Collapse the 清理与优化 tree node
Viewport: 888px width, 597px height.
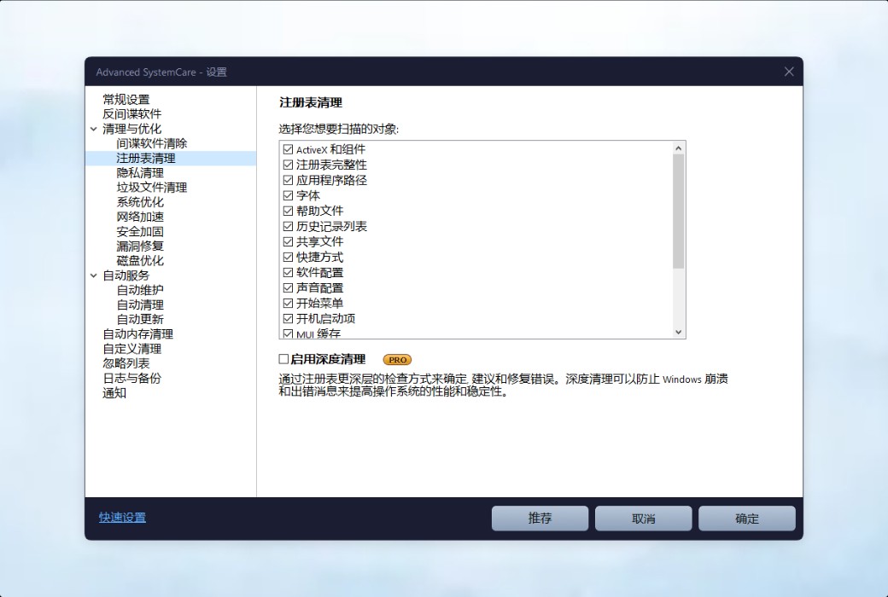point(93,129)
